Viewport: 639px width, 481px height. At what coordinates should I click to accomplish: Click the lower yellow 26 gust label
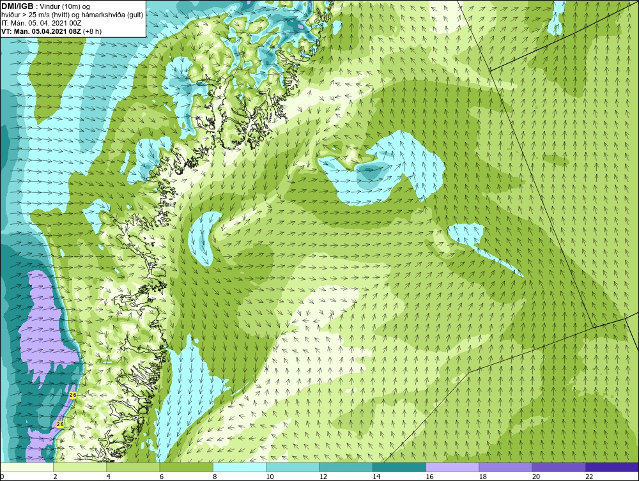tap(60, 424)
